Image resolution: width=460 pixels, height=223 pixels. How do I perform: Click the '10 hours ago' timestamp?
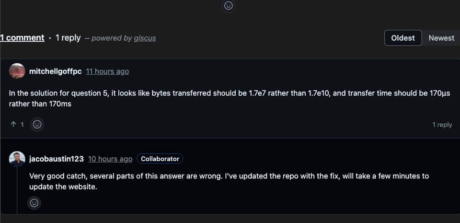click(x=110, y=159)
